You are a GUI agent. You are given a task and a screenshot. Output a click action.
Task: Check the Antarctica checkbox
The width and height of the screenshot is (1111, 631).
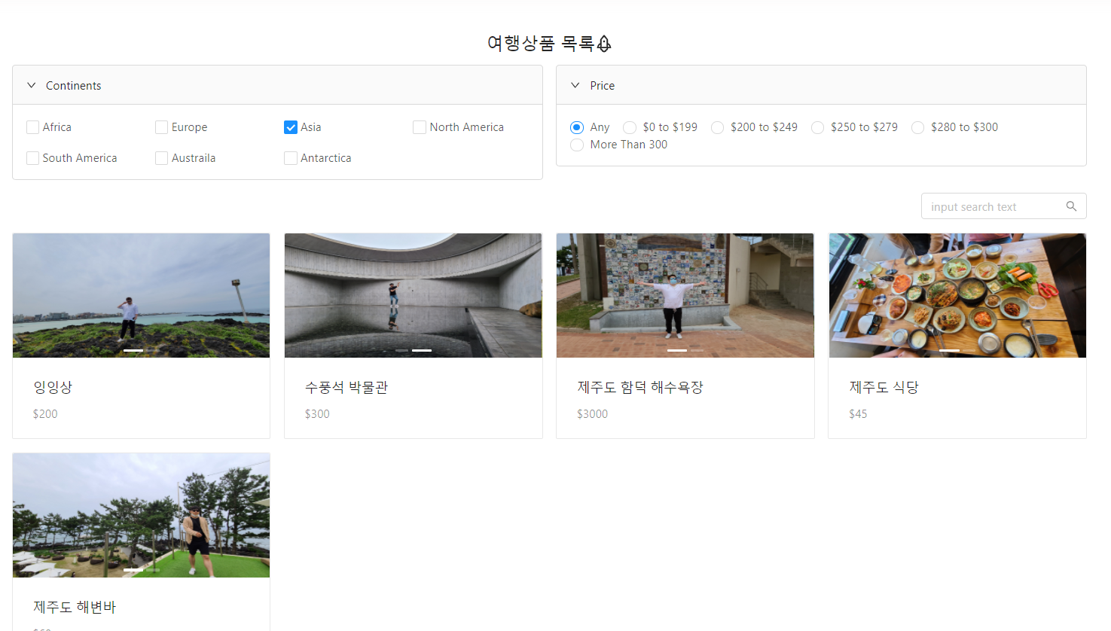click(290, 158)
